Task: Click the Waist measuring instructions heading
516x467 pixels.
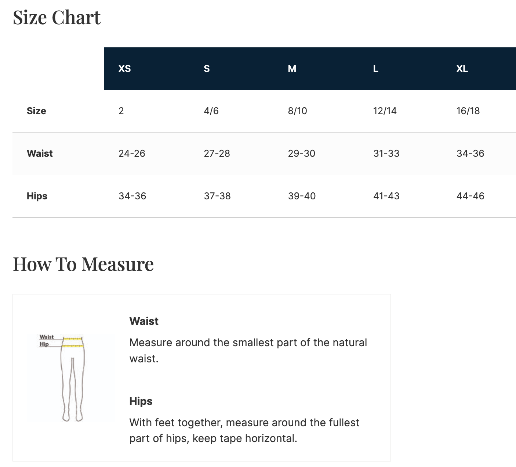Action: pos(144,321)
